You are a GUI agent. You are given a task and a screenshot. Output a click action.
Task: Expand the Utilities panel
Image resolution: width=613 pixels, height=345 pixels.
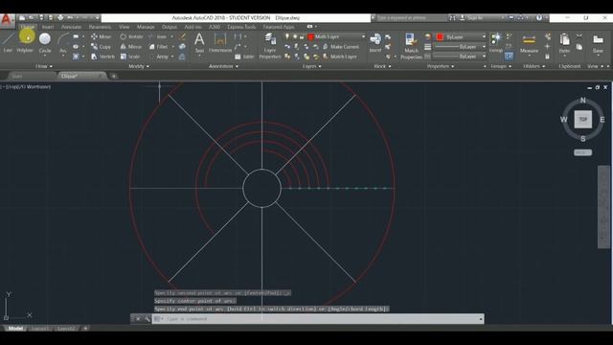coord(534,66)
